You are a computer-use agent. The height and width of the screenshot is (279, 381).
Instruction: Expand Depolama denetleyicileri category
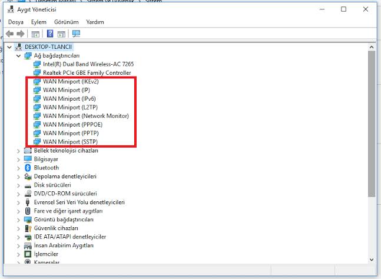18,177
